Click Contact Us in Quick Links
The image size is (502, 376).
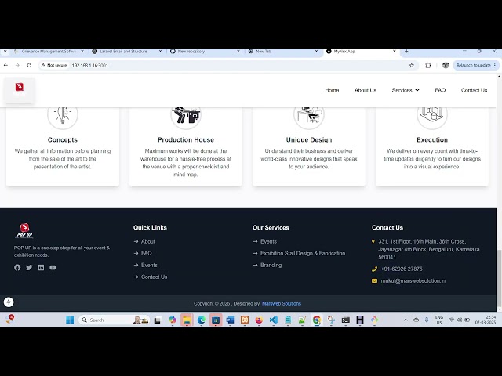click(154, 277)
